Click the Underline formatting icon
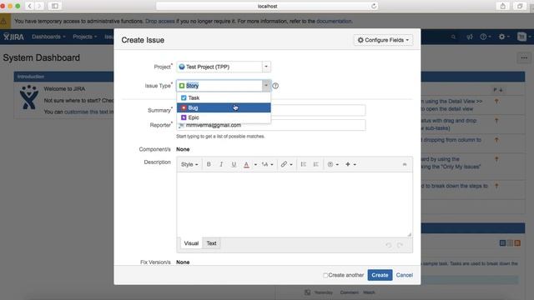The width and height of the screenshot is (534, 300). (x=234, y=164)
